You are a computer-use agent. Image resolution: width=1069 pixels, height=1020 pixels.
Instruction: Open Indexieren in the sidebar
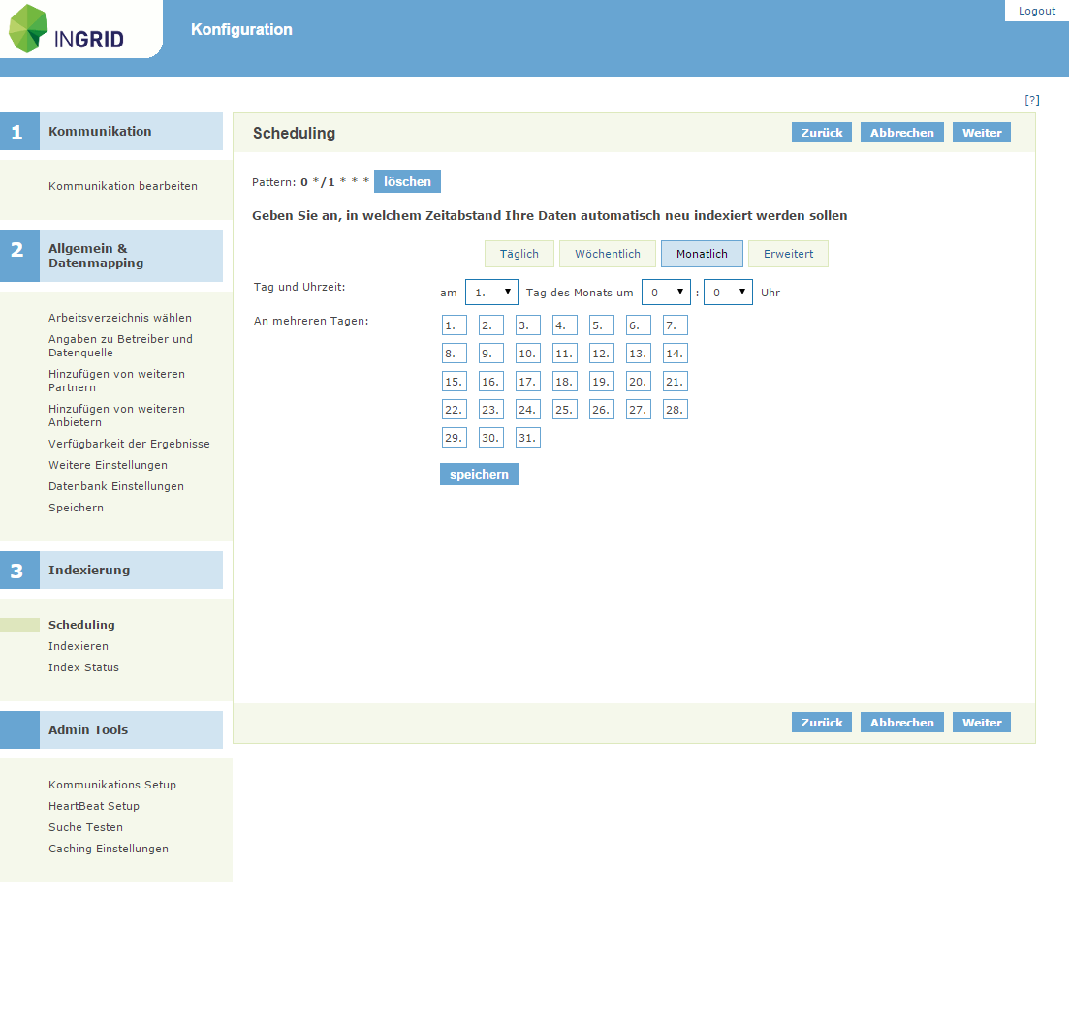coord(79,645)
